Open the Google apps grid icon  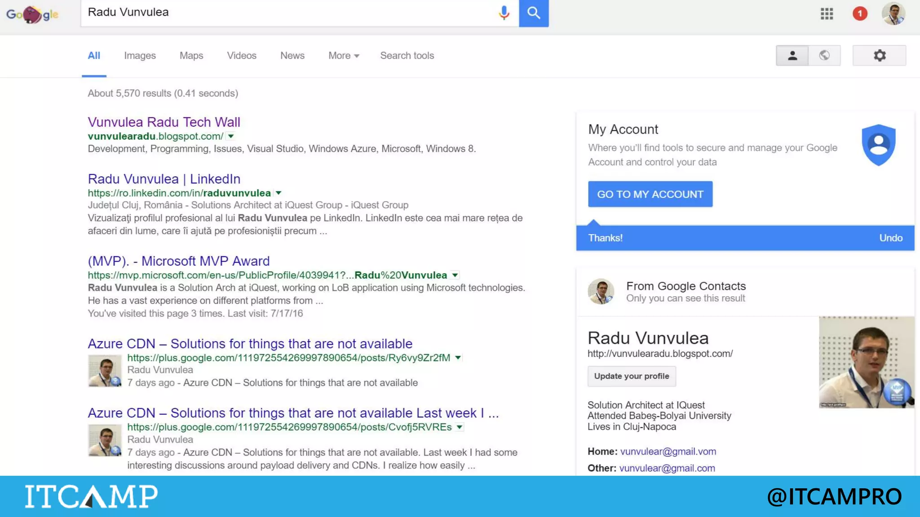point(827,13)
